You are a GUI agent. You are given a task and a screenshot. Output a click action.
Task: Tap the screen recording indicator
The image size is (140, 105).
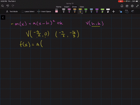click(x=121, y=1)
